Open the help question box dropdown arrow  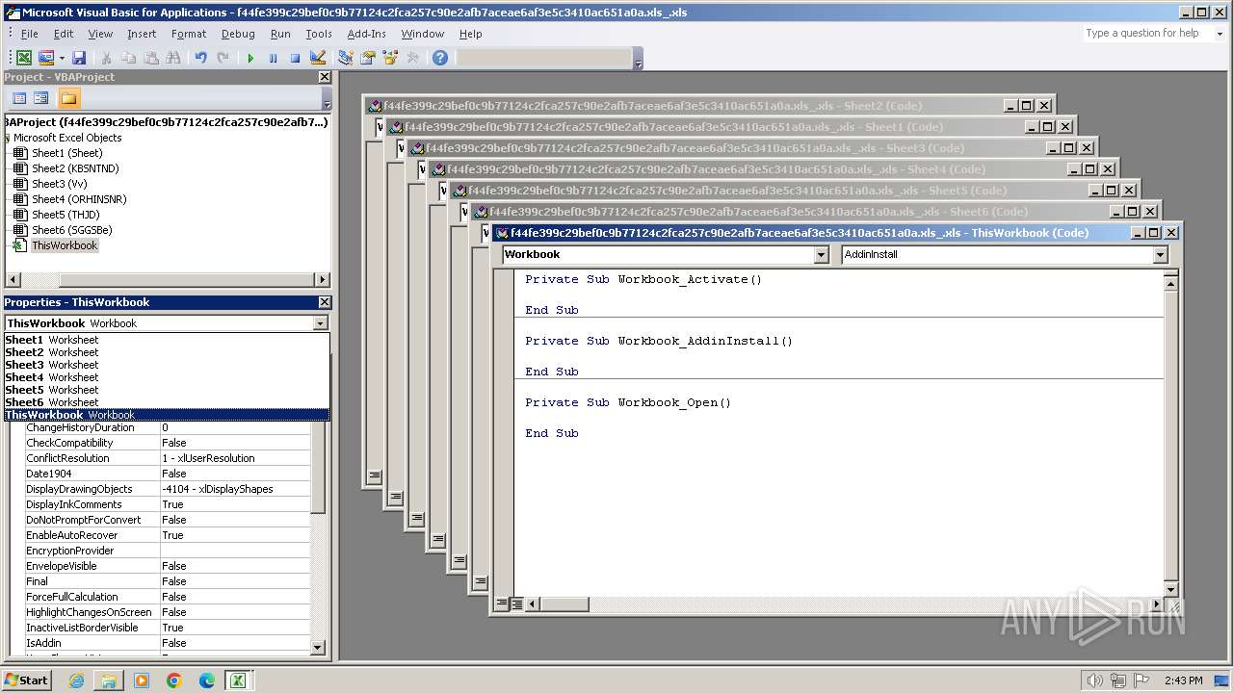[1219, 34]
